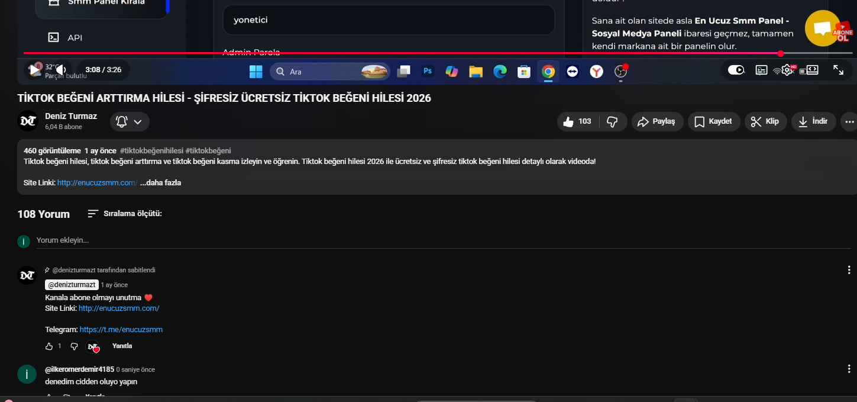Image resolution: width=857 pixels, height=402 pixels.
Task: Click the #tiktokbeğeni hashtag
Action: (x=208, y=151)
